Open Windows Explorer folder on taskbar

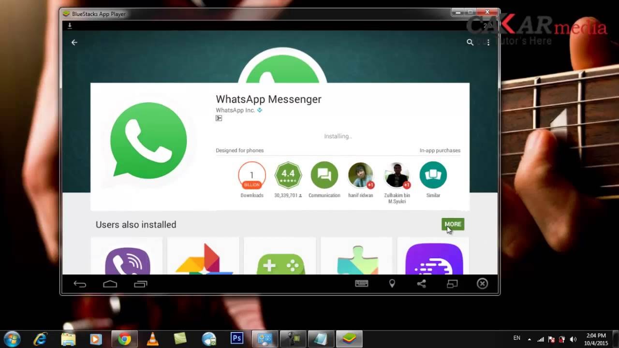pyautogui.click(x=68, y=339)
